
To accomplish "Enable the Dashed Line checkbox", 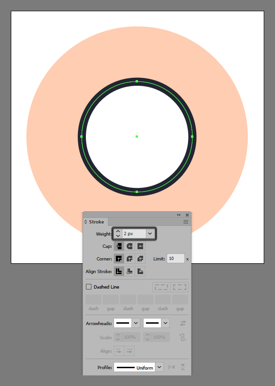I will tap(89, 287).
